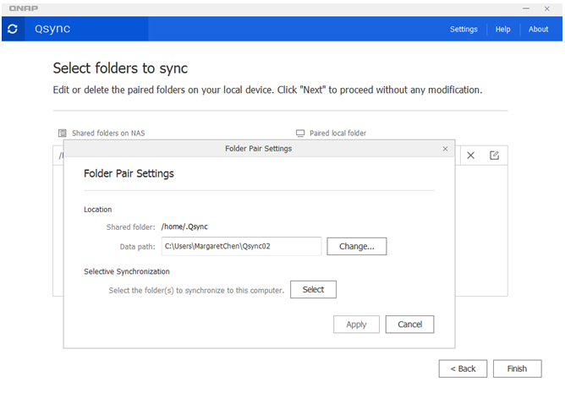Click the Shared folders on NAS header
Screen dimensions: 565x393
[x=108, y=134]
